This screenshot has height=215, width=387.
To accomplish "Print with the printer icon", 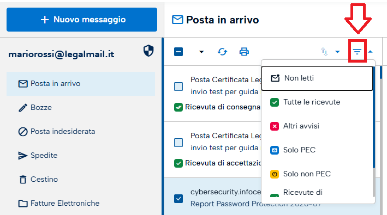I will coord(244,52).
